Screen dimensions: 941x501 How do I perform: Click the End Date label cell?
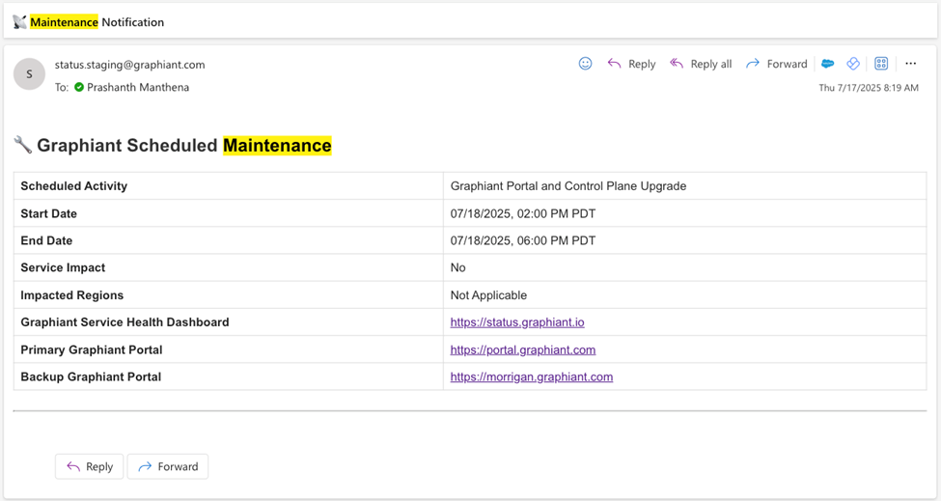point(229,240)
